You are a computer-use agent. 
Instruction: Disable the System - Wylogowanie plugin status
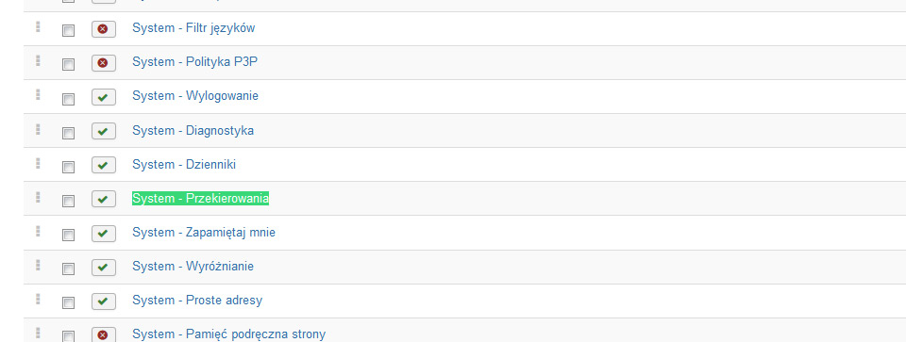(104, 97)
